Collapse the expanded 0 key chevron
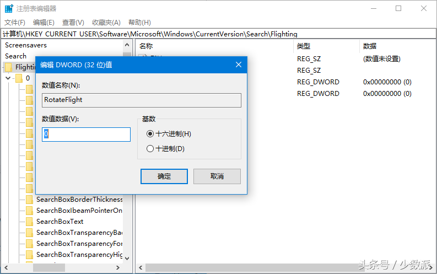437x274 pixels. click(8, 78)
